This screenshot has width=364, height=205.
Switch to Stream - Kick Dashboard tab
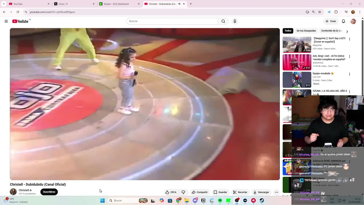coord(119,4)
